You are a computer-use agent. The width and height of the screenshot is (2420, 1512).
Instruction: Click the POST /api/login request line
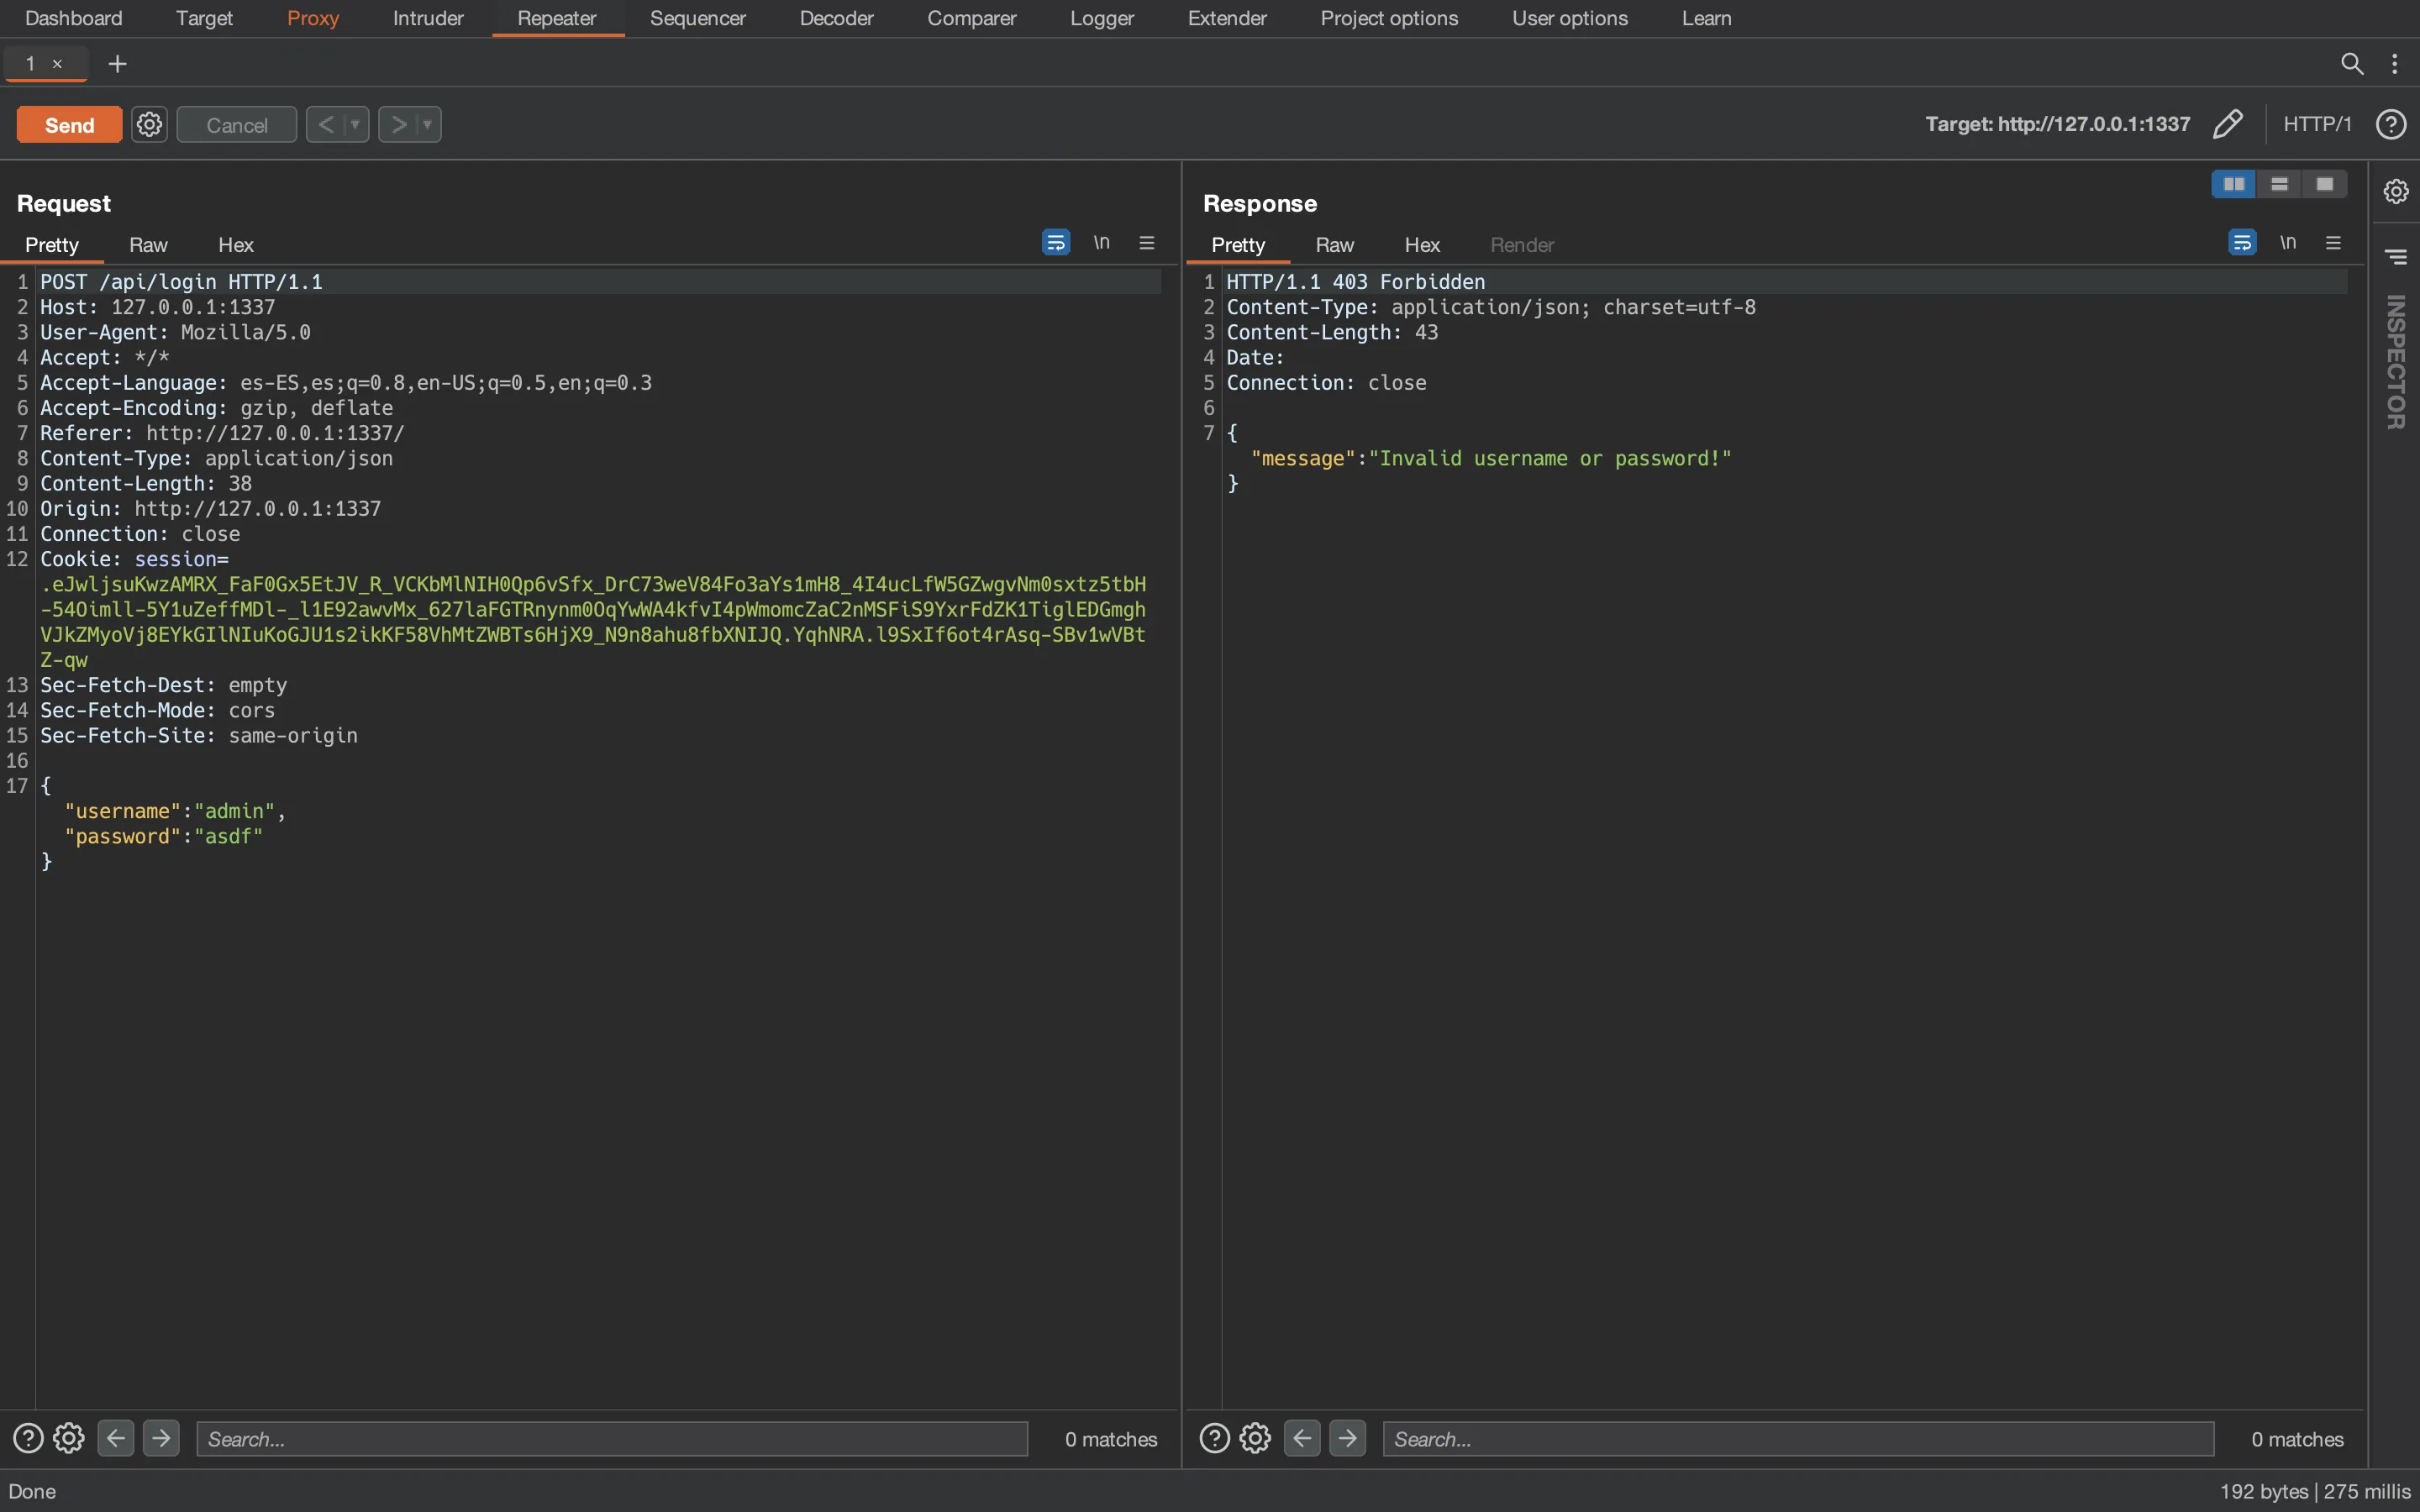coord(181,282)
